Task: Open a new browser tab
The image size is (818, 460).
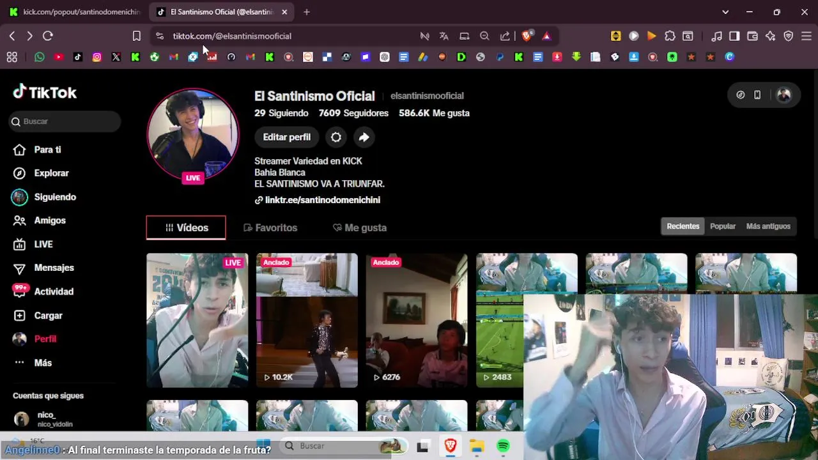Action: 307,12
